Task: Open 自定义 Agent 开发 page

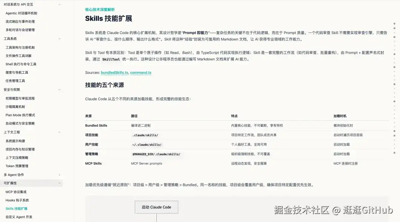Action: click(x=19, y=217)
